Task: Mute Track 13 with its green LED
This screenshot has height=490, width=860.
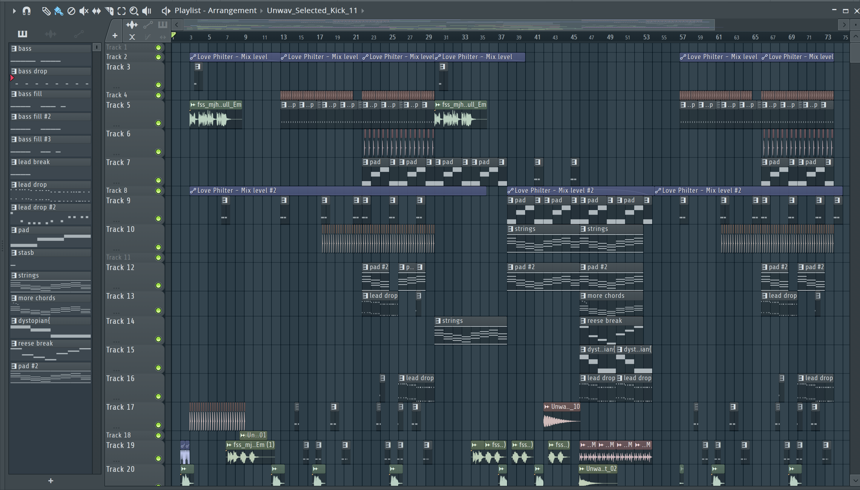Action: tap(158, 311)
